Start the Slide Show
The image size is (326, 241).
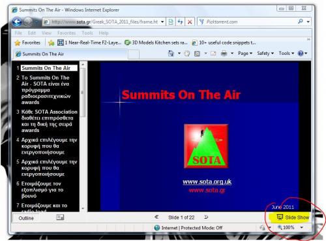[293, 217]
